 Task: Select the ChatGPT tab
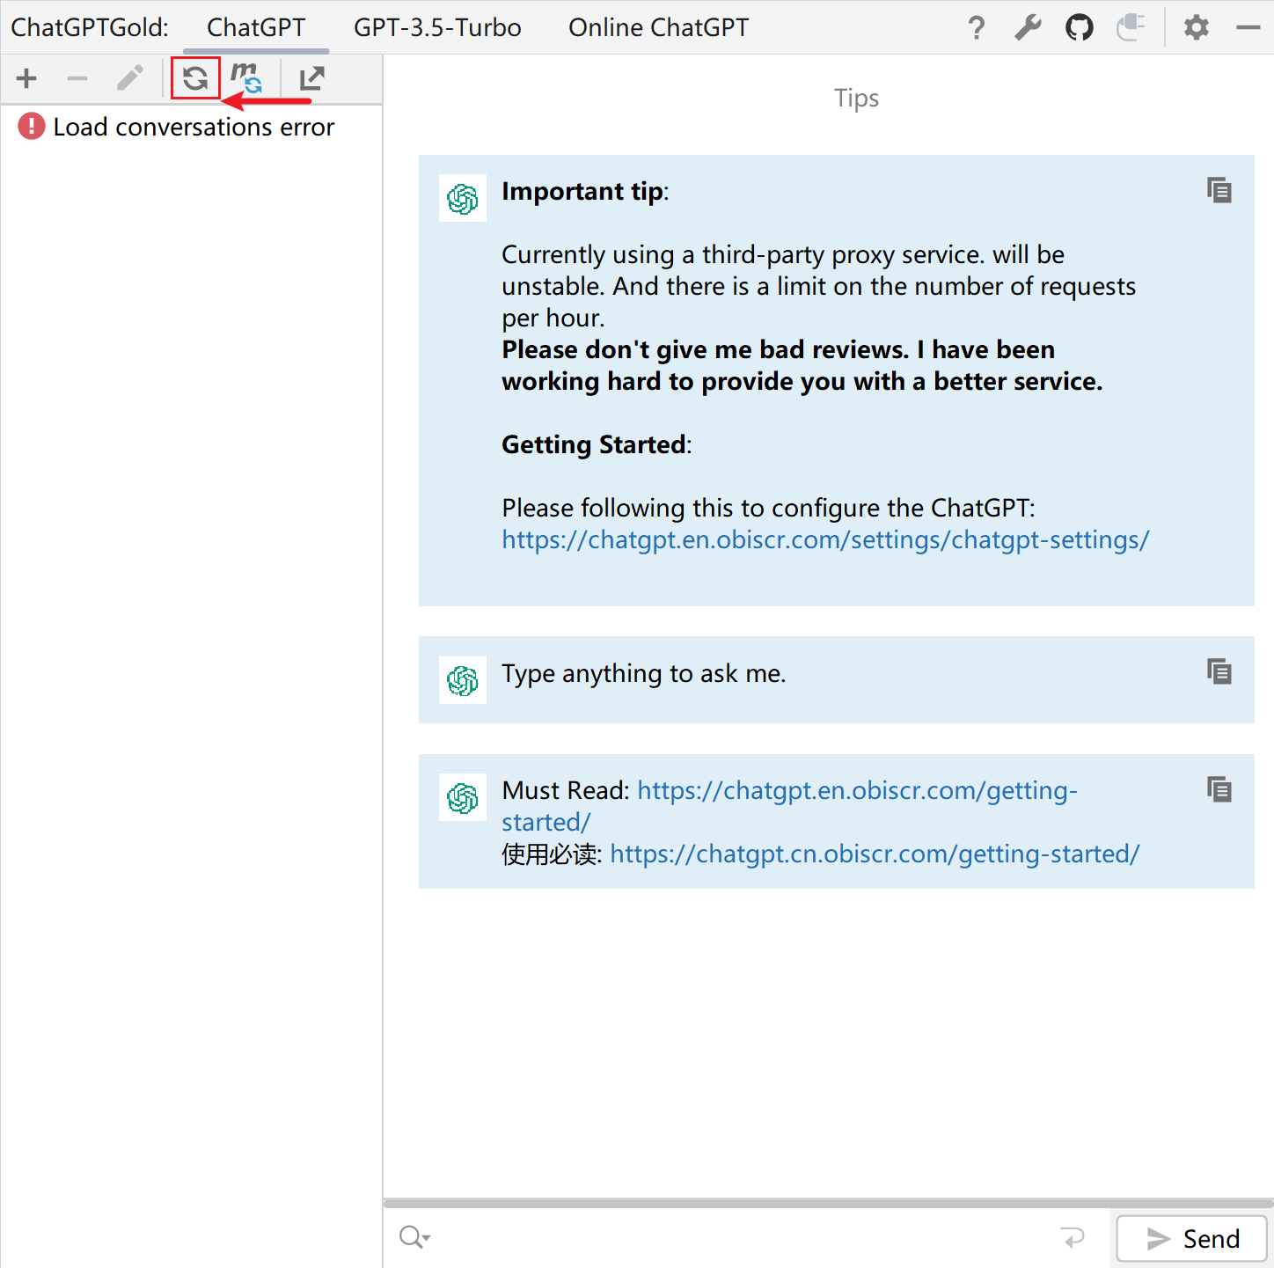pyautogui.click(x=256, y=28)
